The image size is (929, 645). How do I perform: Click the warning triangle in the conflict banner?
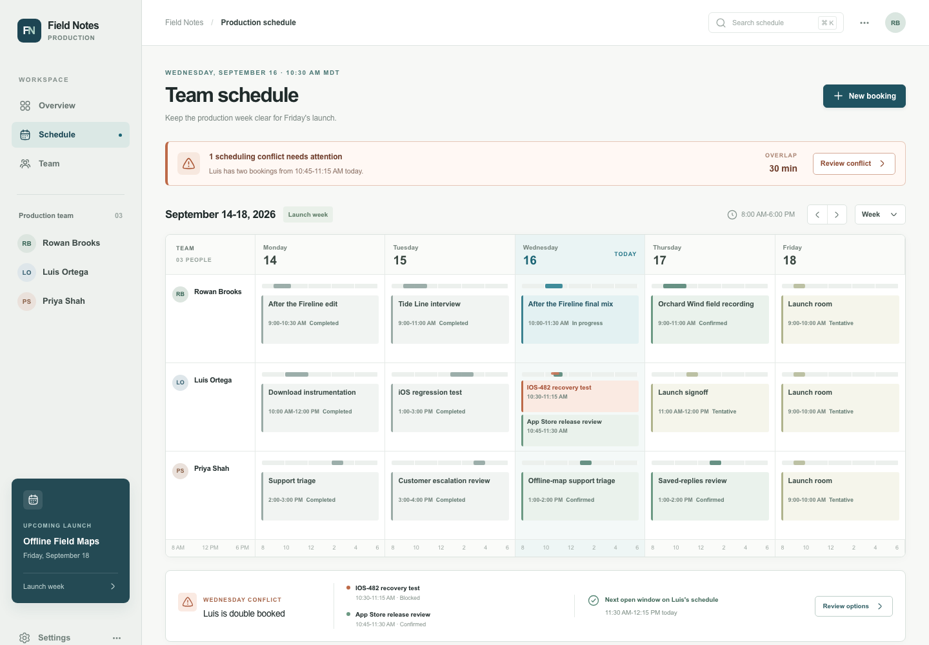click(188, 164)
